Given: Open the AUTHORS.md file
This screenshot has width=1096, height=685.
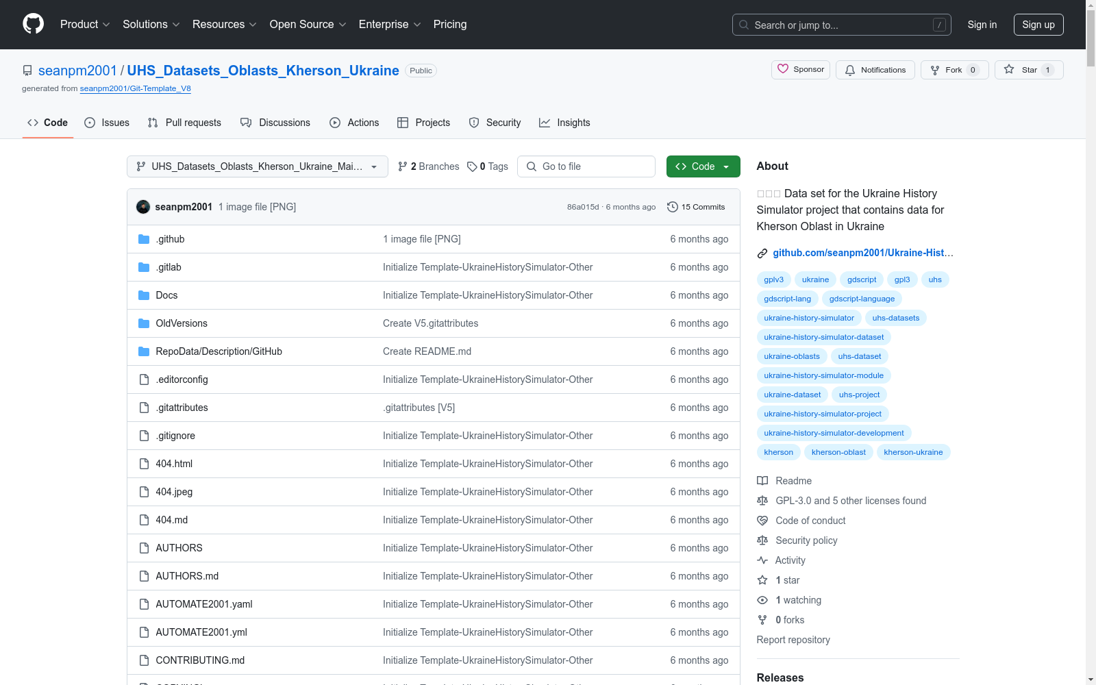Looking at the screenshot, I should coord(187,576).
